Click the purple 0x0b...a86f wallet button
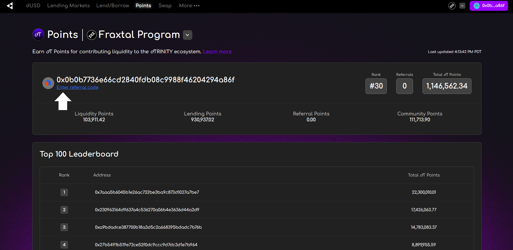513x250 pixels. point(489,6)
